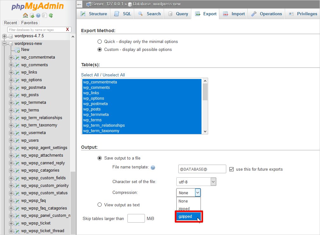Click the back arrow collapse icon in header
The height and width of the screenshot is (235, 320).
pyautogui.click(x=79, y=4)
